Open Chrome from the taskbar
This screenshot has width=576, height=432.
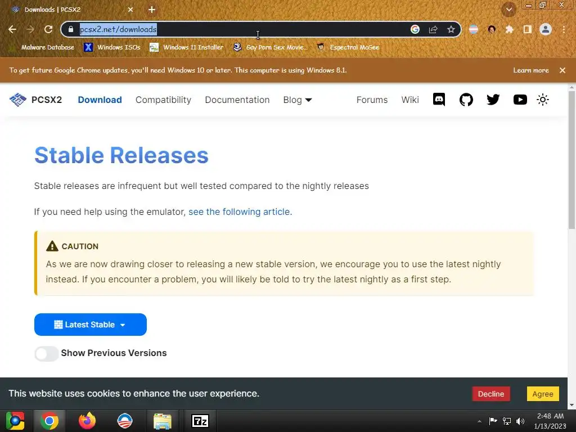49,421
